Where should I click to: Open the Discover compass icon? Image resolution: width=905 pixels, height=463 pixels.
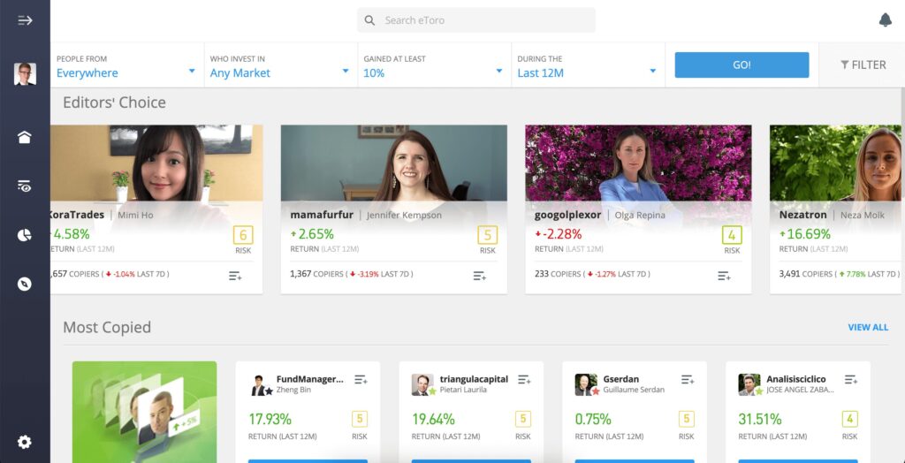[x=24, y=284]
